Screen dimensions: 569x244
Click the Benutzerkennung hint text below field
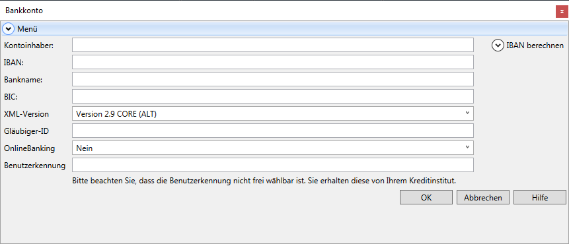pos(264,180)
